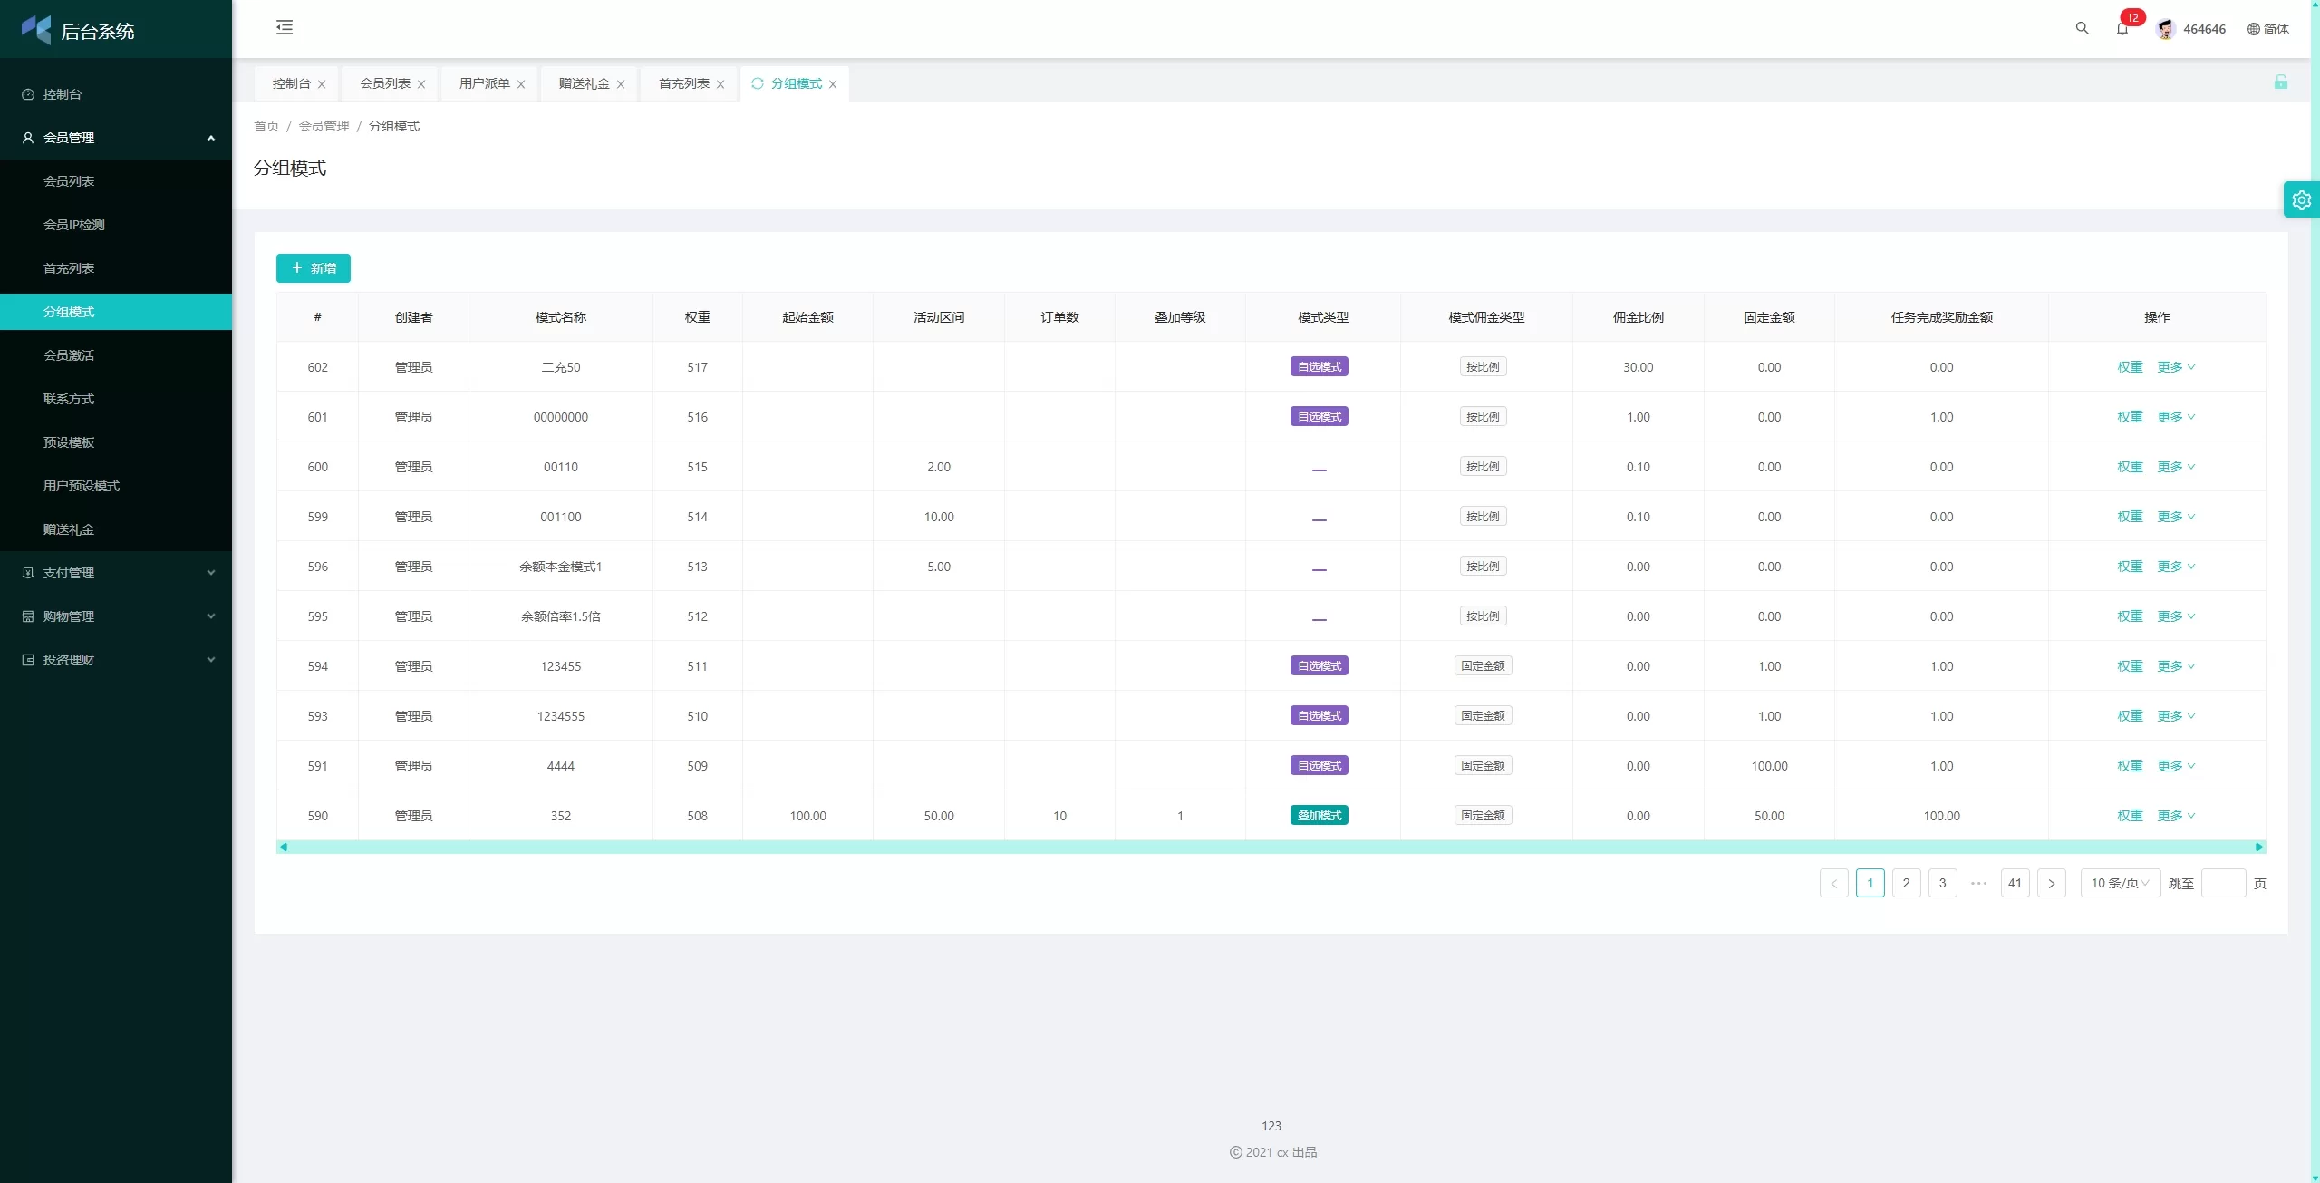Screen dimensions: 2320x1183
Task: Refresh icon on the 分组模式 tab
Action: (758, 83)
